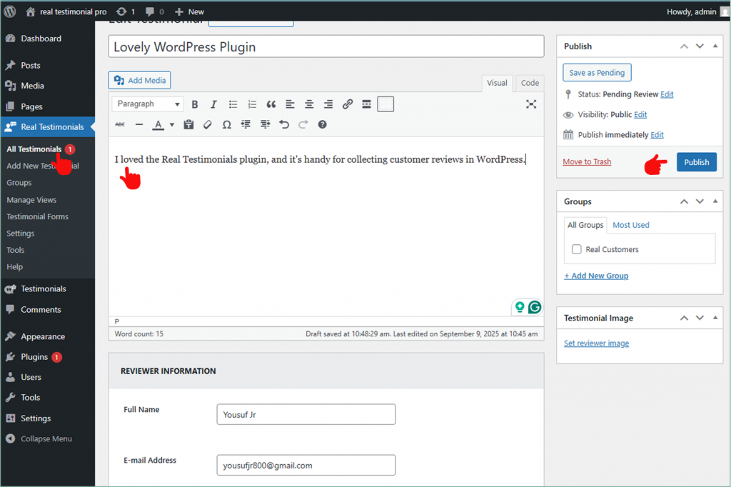The height and width of the screenshot is (487, 731).
Task: Move Groups box up
Action: pos(684,201)
